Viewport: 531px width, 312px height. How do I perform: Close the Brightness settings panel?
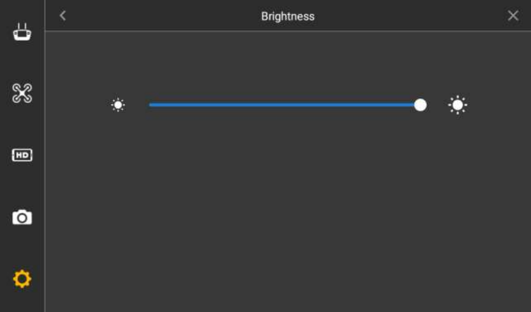click(x=513, y=15)
